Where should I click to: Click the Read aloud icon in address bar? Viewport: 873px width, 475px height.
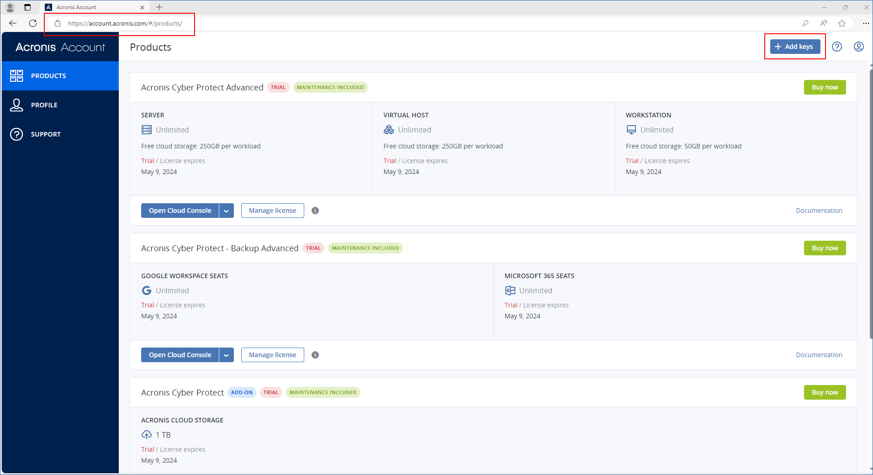click(x=824, y=23)
